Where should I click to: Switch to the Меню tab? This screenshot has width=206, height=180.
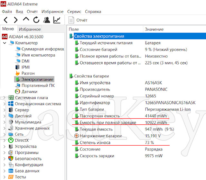(x=8, y=29)
